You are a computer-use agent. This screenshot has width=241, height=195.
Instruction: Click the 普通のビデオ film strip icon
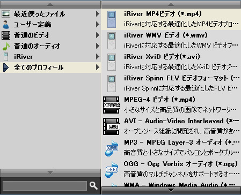click(x=6, y=35)
